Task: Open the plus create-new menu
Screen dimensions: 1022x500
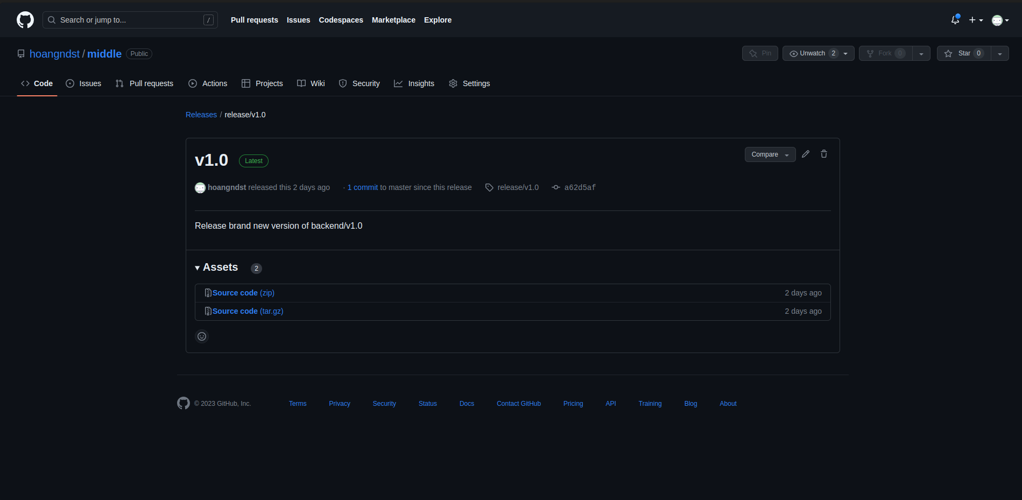Action: pyautogui.click(x=976, y=20)
